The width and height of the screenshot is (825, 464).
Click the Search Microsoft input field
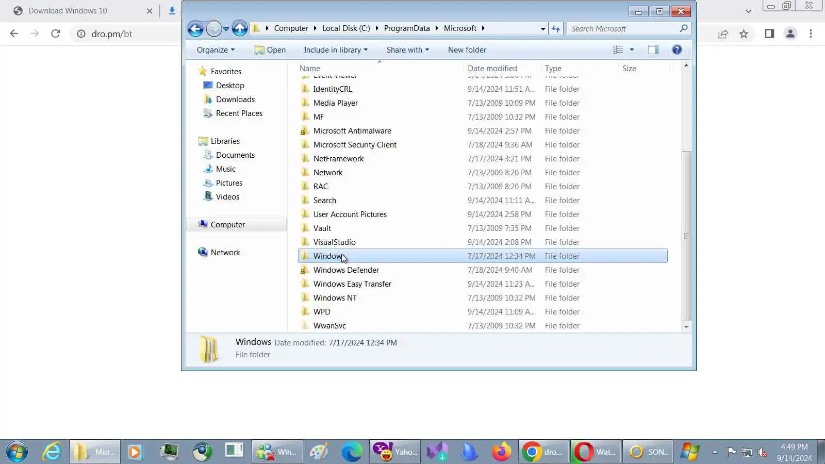[x=624, y=29]
